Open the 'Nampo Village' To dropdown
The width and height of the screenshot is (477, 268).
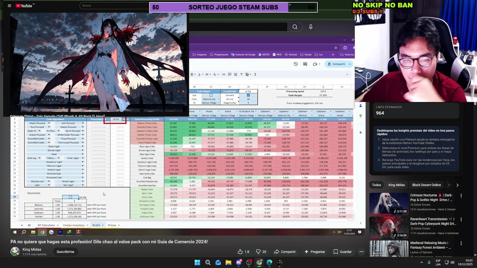pos(211,103)
